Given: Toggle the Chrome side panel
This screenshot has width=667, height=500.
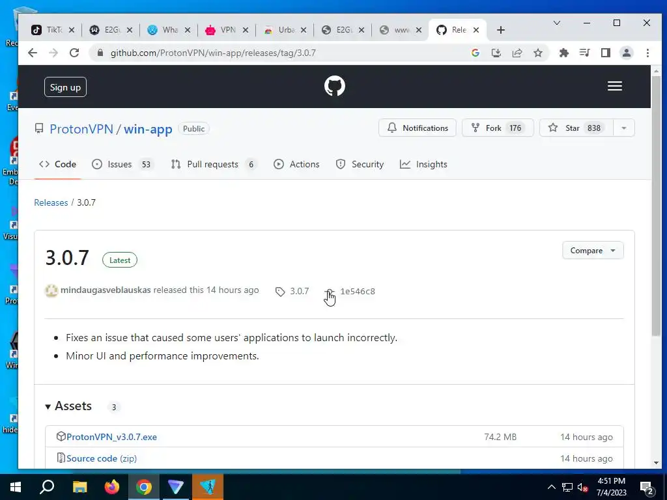Looking at the screenshot, I should tap(606, 53).
